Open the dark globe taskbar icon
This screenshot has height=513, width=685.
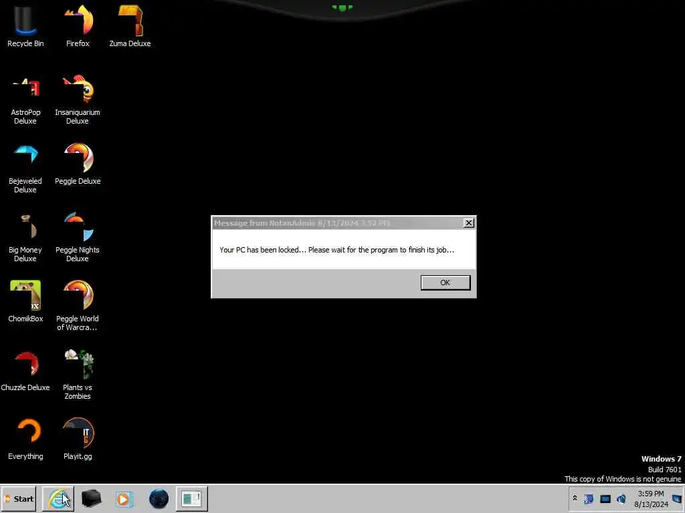159,498
